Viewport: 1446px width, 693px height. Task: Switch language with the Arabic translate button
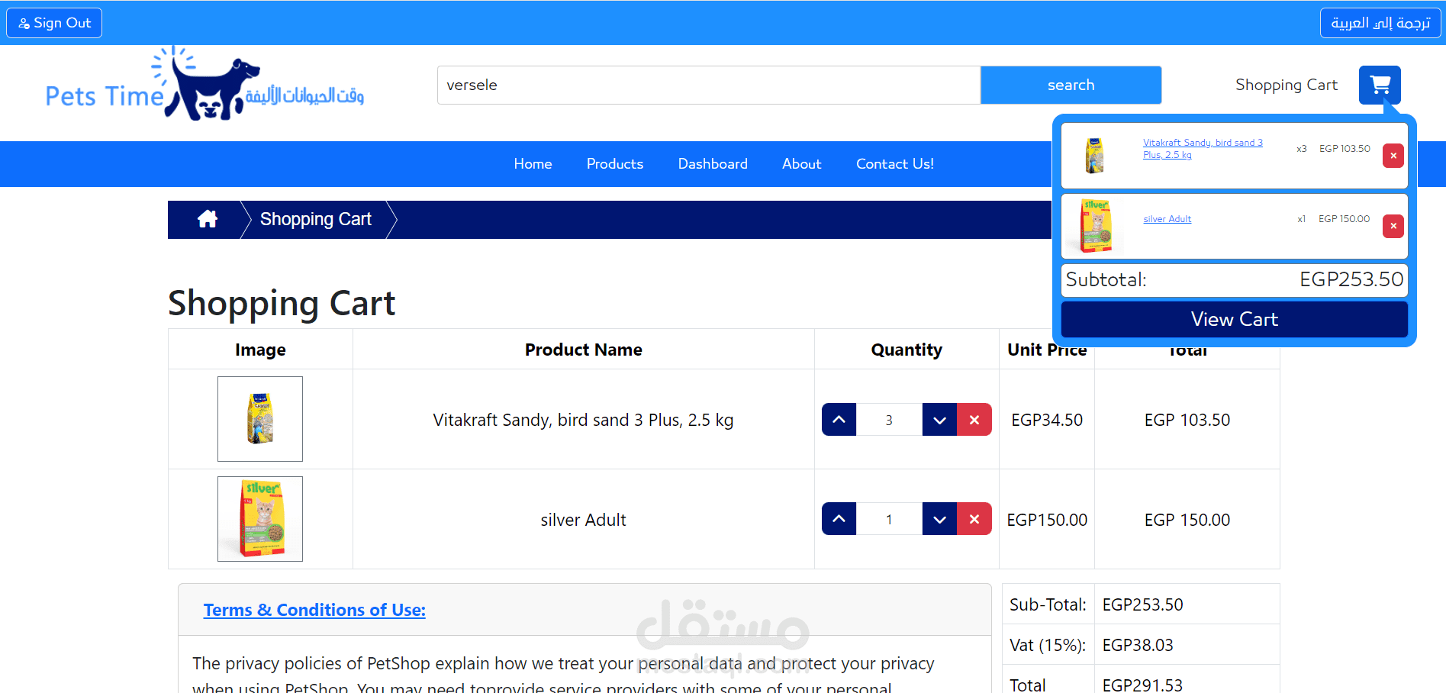(x=1380, y=23)
